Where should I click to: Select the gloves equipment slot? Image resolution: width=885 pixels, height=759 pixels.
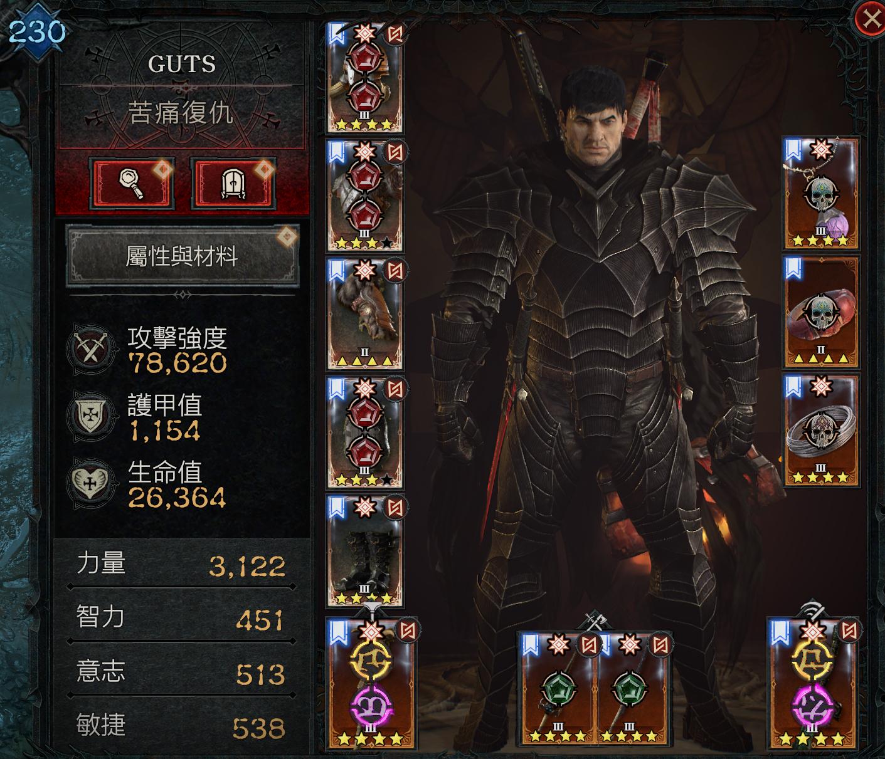click(365, 313)
